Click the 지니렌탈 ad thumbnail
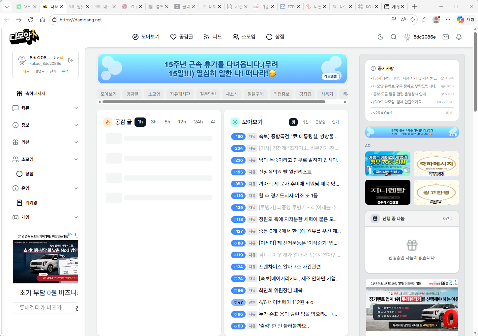This screenshot has height=336, width=478. coord(388,192)
